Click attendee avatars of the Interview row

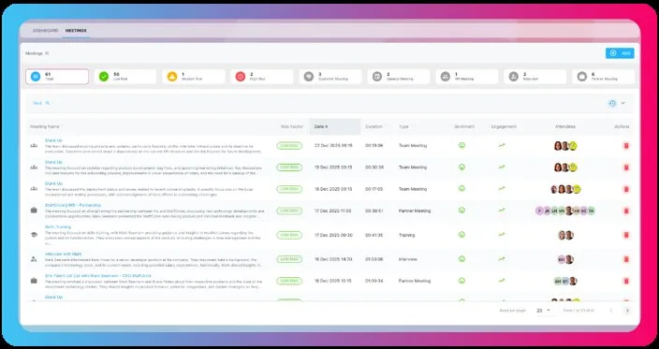tap(565, 259)
